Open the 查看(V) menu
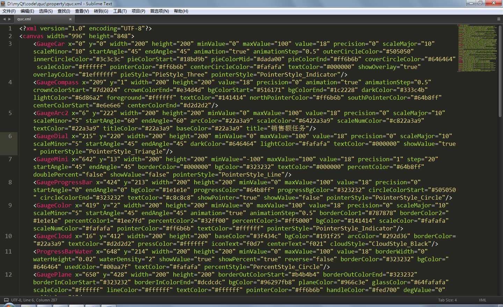This screenshot has height=307, width=503. click(82, 11)
